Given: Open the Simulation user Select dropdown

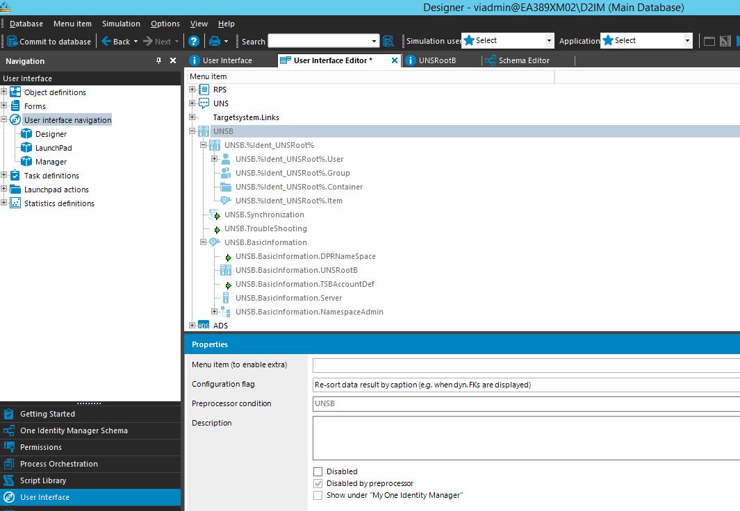Looking at the screenshot, I should pyautogui.click(x=549, y=41).
